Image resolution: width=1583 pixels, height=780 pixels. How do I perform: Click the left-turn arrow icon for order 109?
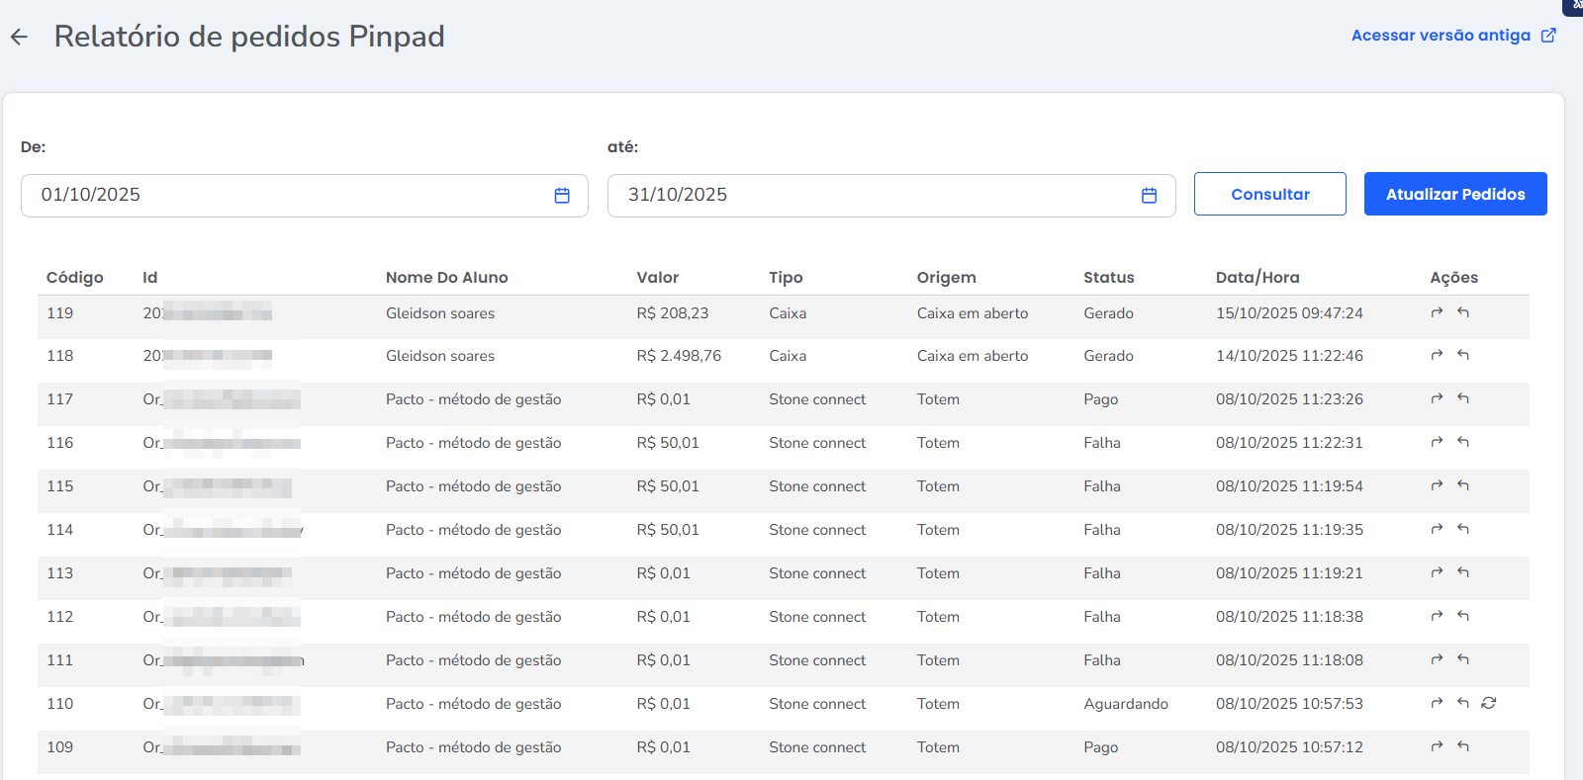[1463, 746]
